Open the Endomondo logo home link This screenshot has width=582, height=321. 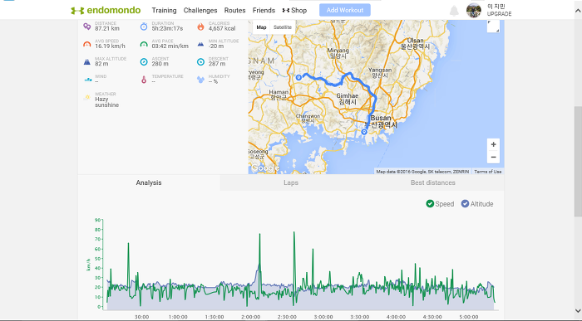(x=106, y=10)
